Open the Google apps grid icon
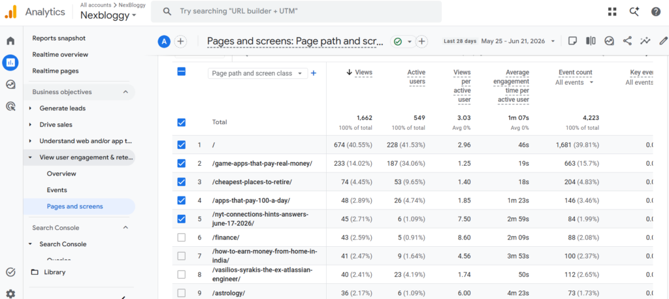Viewport: 669px width, 299px height. tap(612, 12)
